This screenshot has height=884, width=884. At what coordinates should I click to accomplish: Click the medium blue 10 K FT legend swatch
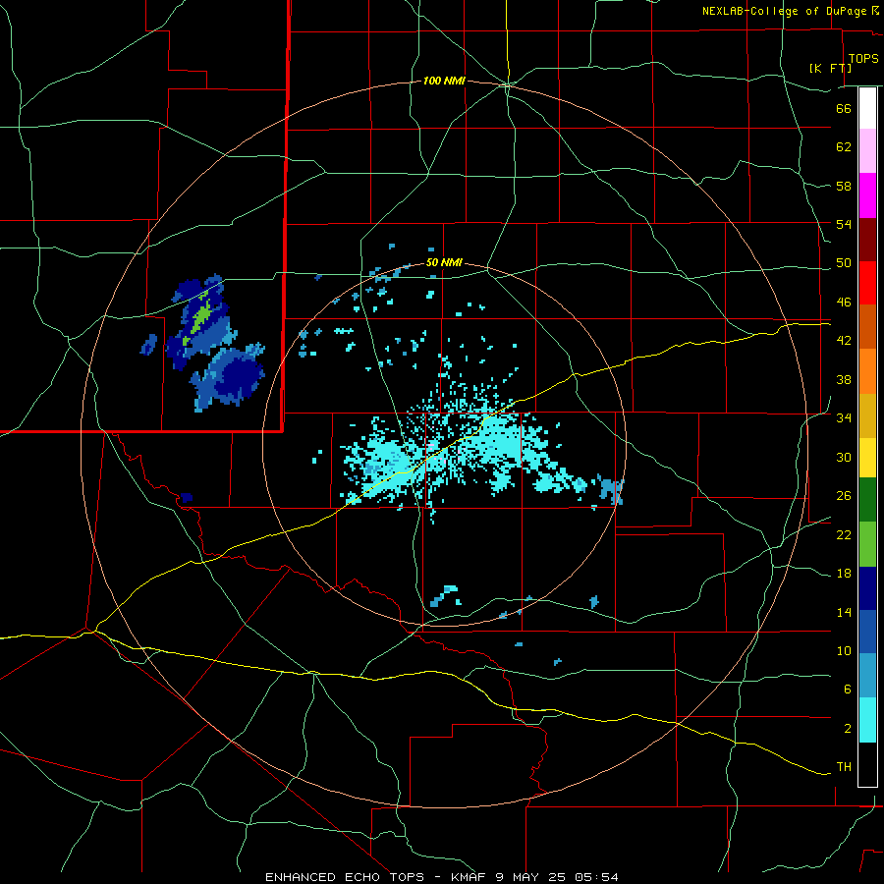tap(867, 632)
